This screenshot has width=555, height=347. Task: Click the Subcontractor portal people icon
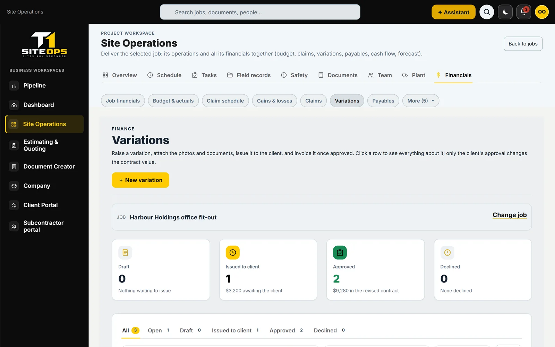tap(14, 226)
